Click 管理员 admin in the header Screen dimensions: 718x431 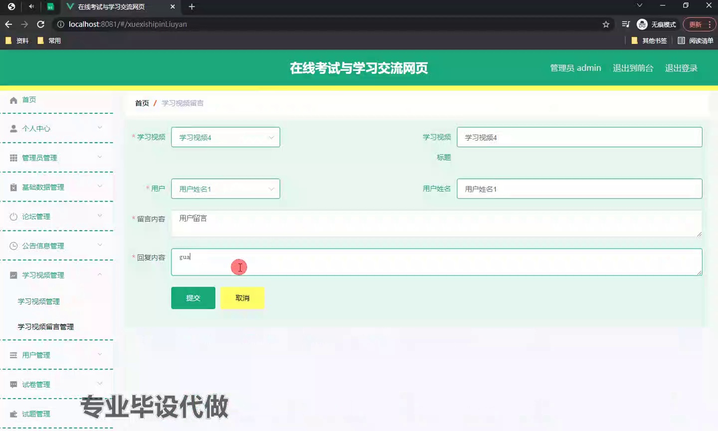point(575,68)
